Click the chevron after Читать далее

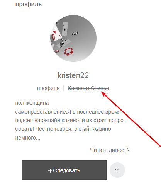click(128, 150)
